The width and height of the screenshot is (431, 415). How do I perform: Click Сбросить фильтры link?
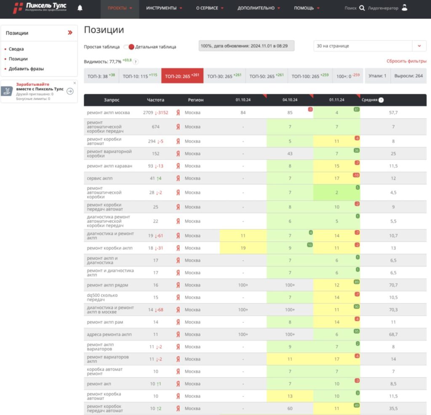coord(406,61)
